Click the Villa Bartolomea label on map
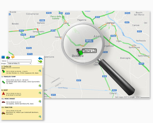This screenshot has height=123, width=153. 134,46
